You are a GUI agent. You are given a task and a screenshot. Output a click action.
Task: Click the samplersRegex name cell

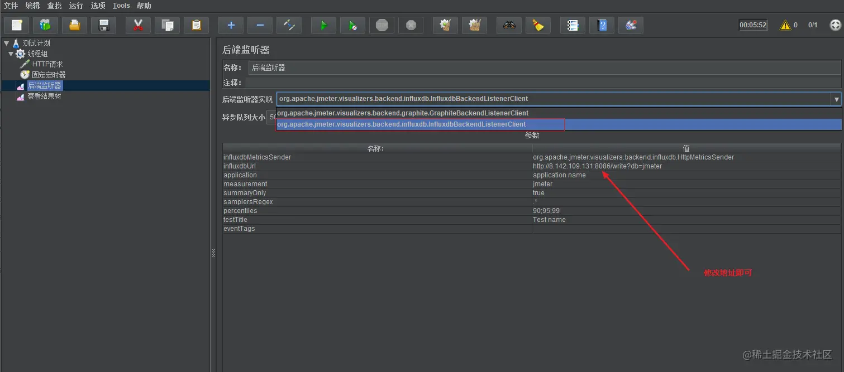[378, 202]
